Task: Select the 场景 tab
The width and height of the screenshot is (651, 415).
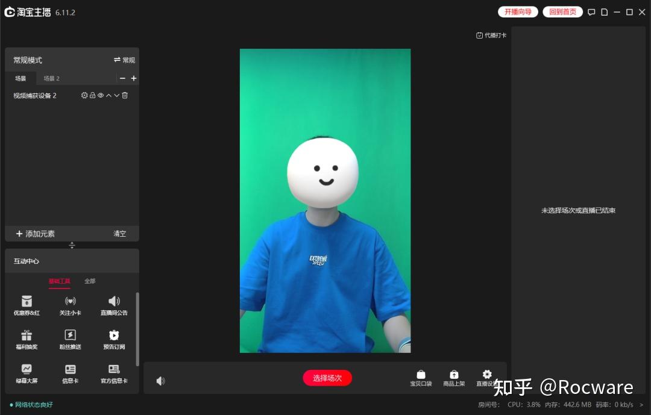Action: pos(20,78)
